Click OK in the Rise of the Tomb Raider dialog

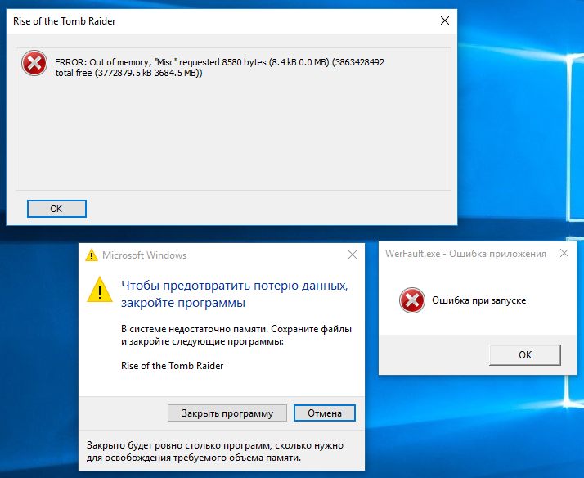click(x=56, y=209)
